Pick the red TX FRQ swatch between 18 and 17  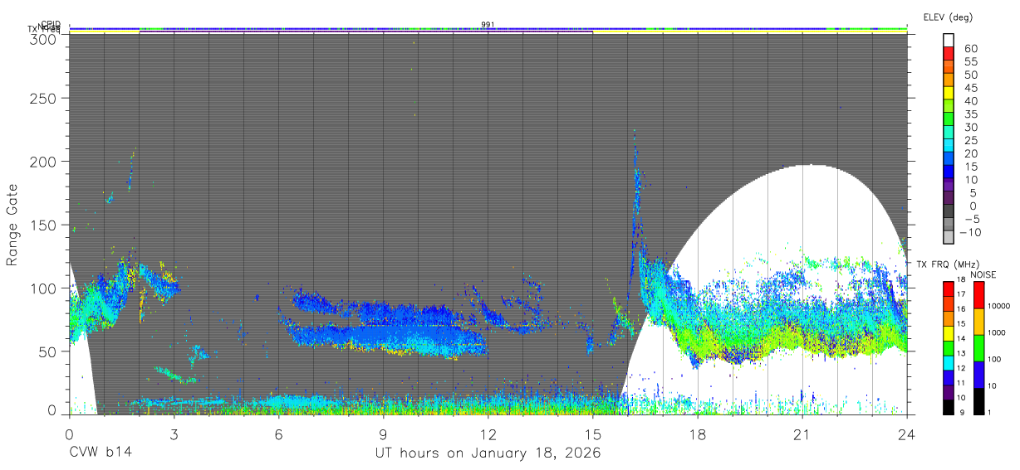point(949,288)
